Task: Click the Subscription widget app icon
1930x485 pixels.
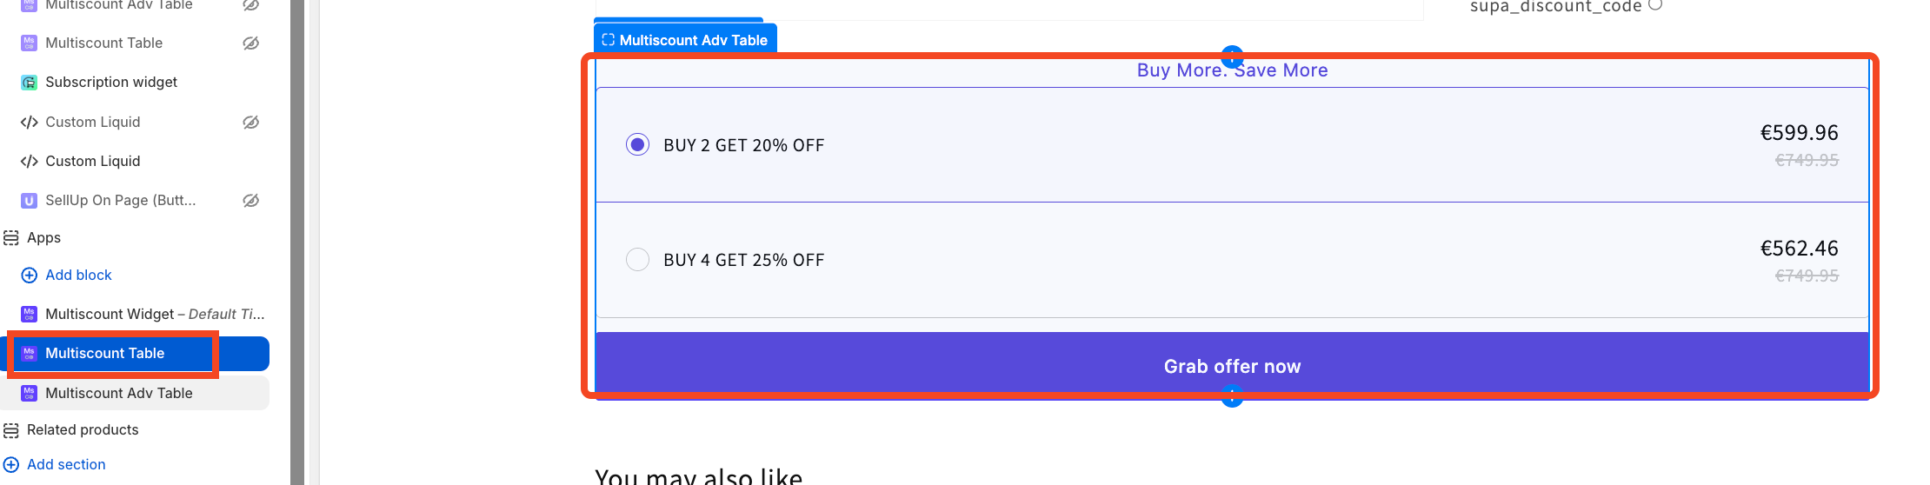Action: tap(29, 83)
